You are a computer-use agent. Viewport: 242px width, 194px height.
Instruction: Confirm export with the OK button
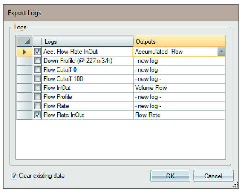pos(170,176)
